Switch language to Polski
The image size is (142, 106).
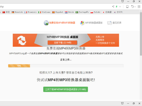tap(97, 12)
